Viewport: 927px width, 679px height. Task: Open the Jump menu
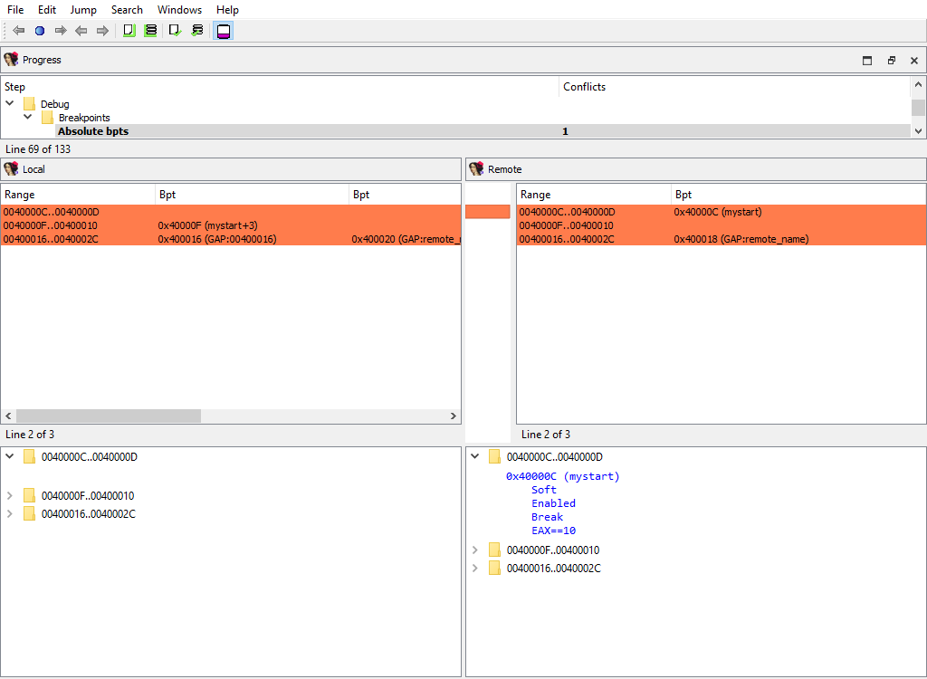[83, 10]
